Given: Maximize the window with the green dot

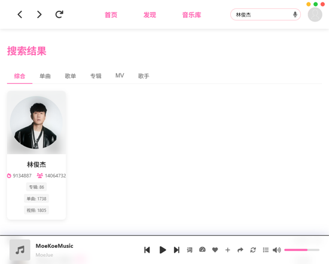Looking at the screenshot, I should pyautogui.click(x=316, y=4).
